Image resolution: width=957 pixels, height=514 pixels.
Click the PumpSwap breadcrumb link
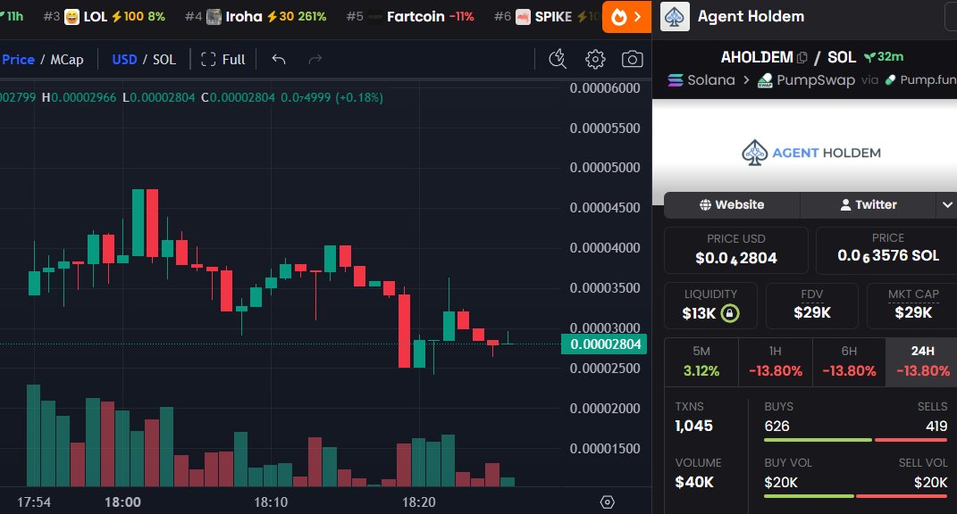coord(806,80)
